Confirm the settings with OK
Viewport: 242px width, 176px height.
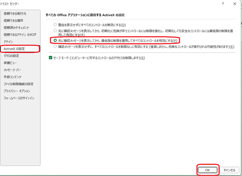click(208, 170)
